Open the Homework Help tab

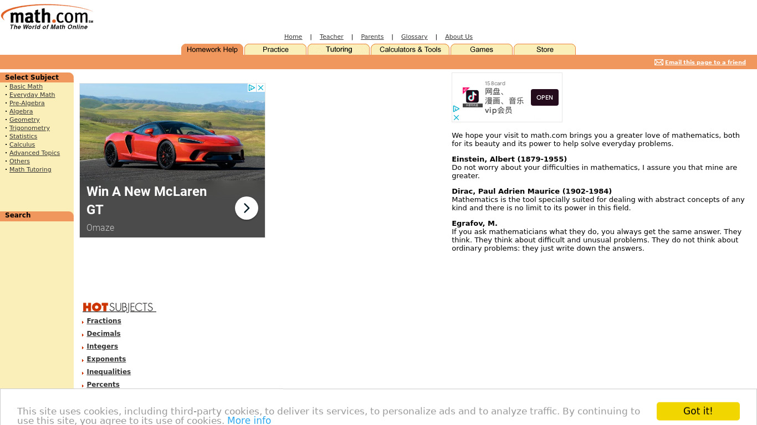[212, 50]
